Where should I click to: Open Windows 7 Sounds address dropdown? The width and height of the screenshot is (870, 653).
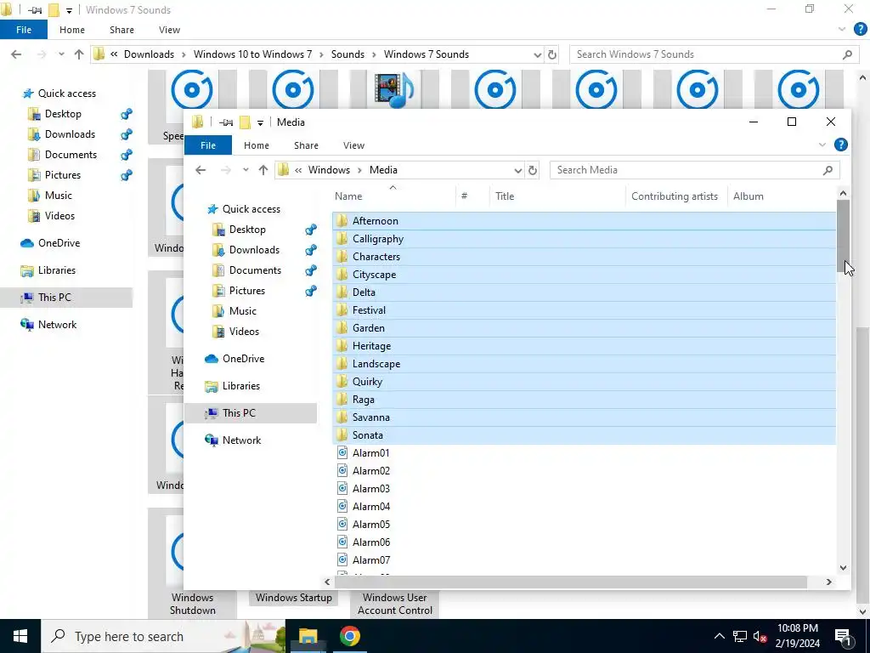(537, 55)
